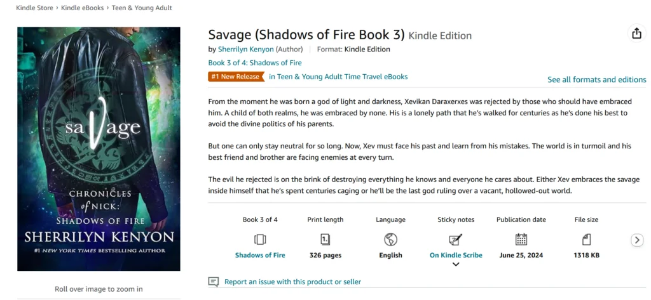Expand the sticky notes chevron
This screenshot has width=651, height=300.
456,264
